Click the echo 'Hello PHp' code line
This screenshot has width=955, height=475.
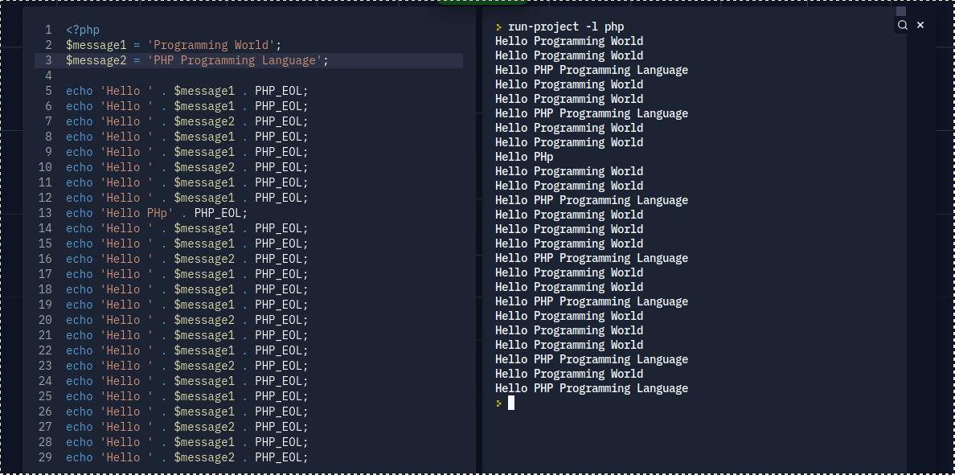coord(157,213)
